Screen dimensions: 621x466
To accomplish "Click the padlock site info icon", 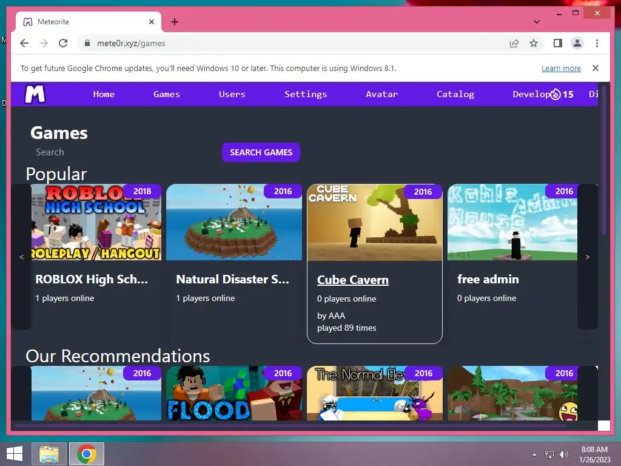I will 87,43.
